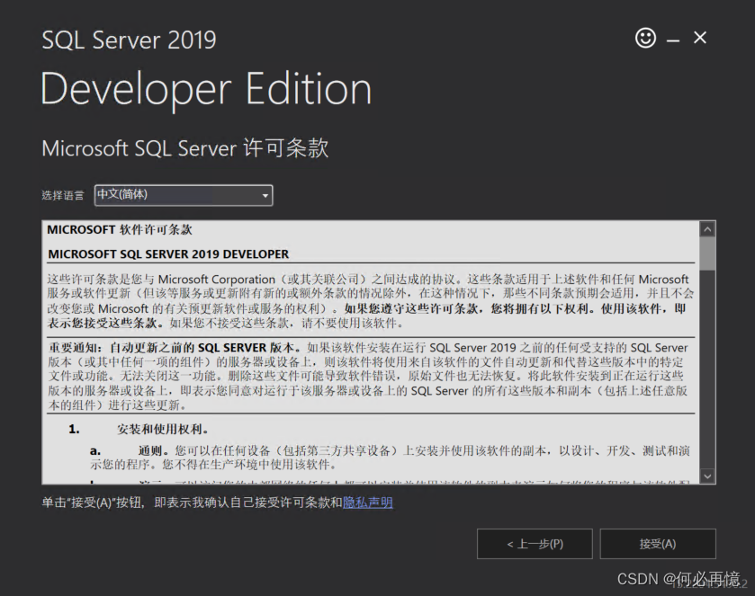Image resolution: width=755 pixels, height=596 pixels.
Task: Click the license text scrollbar thumb
Action: click(707, 254)
